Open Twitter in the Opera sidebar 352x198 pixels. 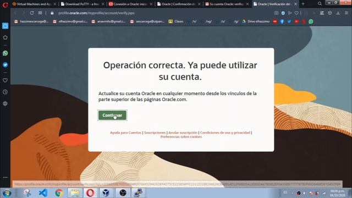point(5,65)
